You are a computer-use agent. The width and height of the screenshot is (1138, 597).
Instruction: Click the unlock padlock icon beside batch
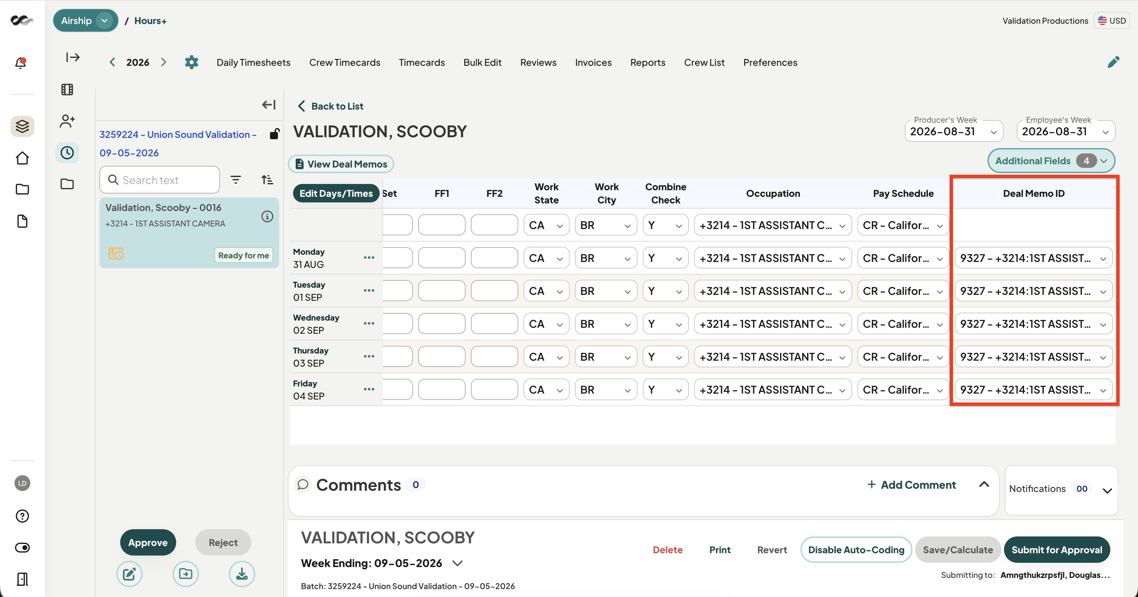tap(274, 133)
